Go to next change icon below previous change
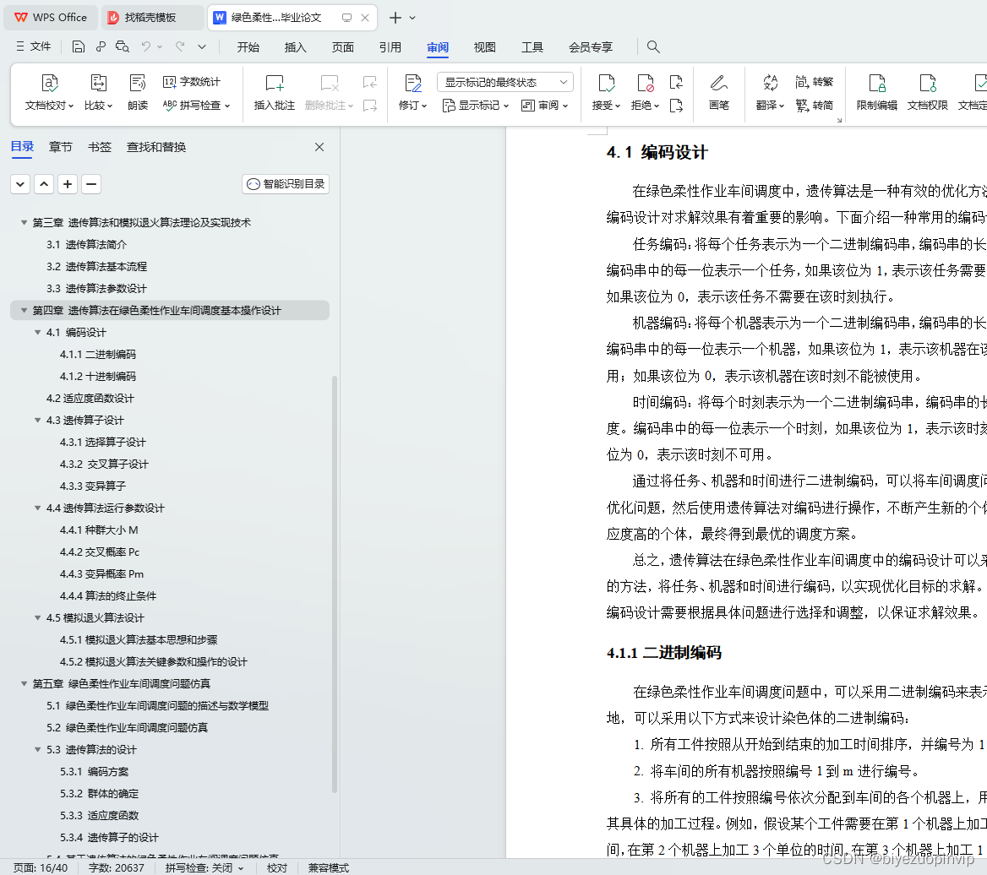This screenshot has height=875, width=987. (x=676, y=105)
